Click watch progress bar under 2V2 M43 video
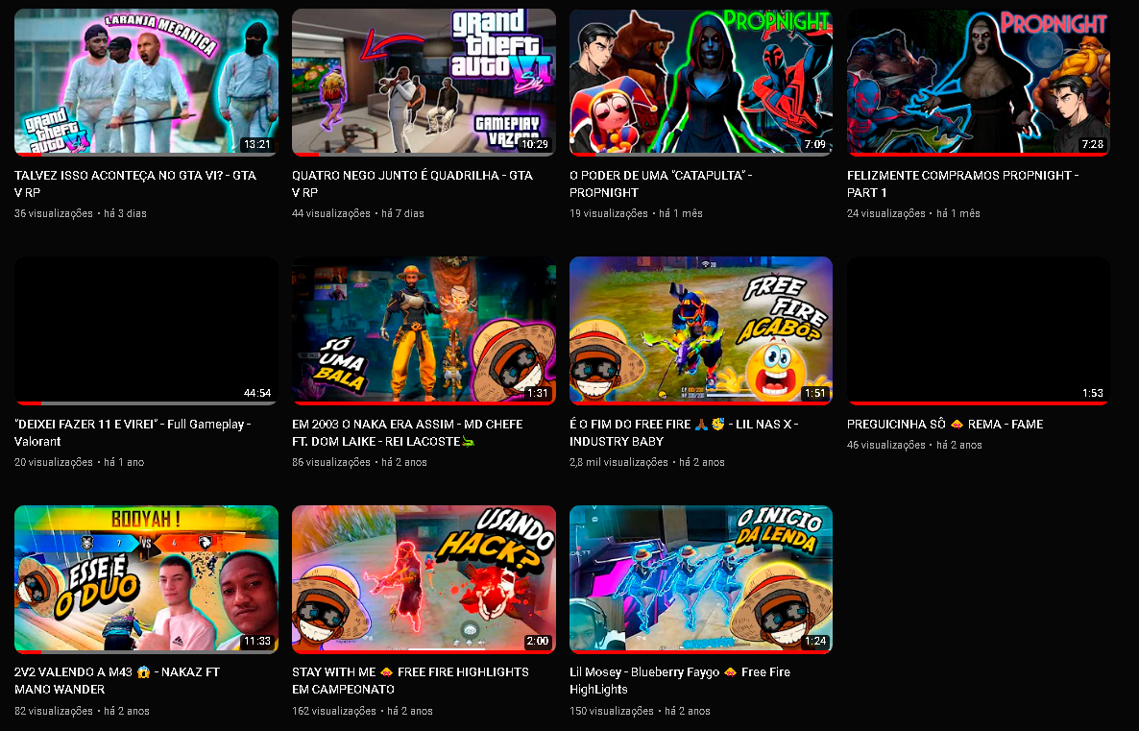Image resolution: width=1139 pixels, height=731 pixels. coord(146,651)
